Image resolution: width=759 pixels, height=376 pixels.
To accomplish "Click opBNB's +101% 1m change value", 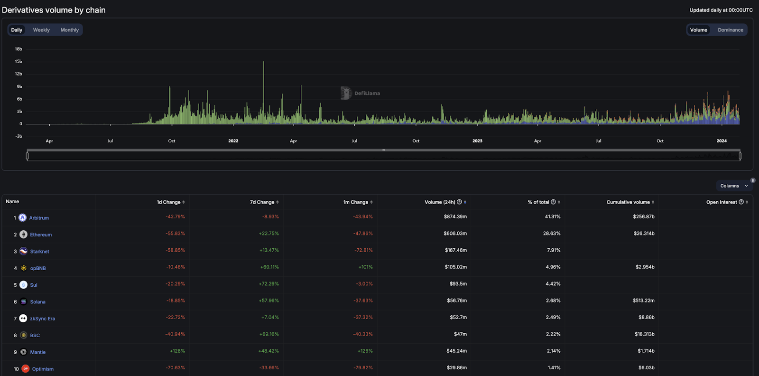I will tap(366, 267).
